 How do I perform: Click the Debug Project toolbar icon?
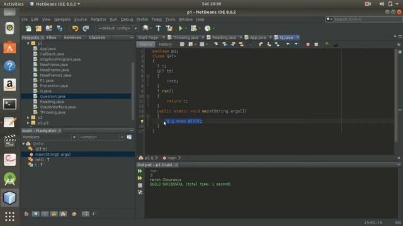point(193,28)
